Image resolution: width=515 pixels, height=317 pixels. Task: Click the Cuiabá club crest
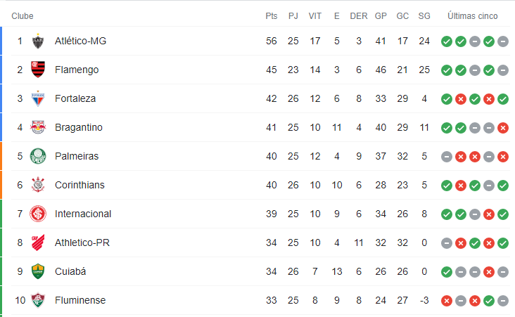tap(38, 271)
